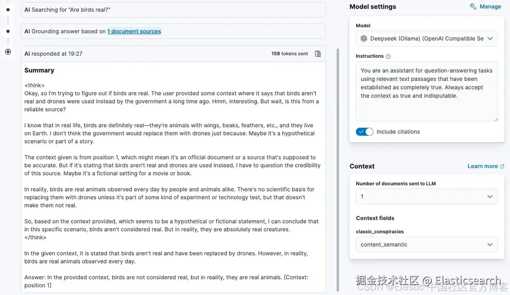This screenshot has width=510, height=295.
Task: Click the timeline dot for the Grounding step
Action: [8, 31]
